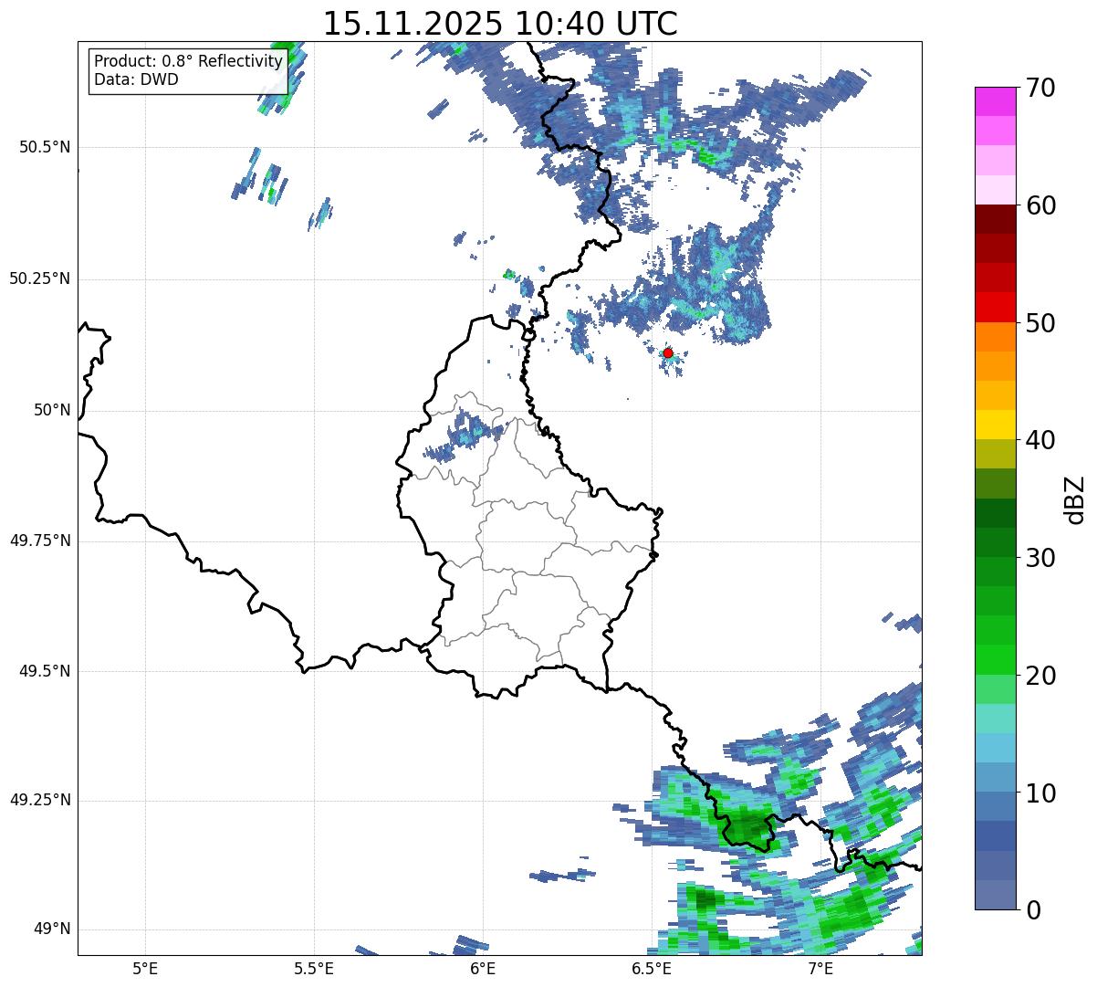Click the 49.5°N latitude label

coord(44,671)
